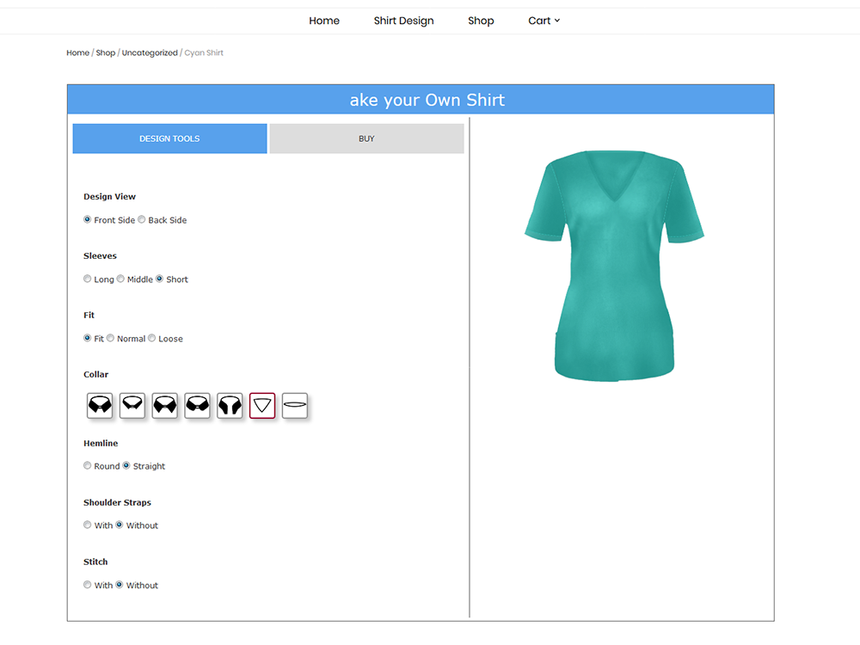Image resolution: width=860 pixels, height=645 pixels.
Task: Open Home in top navigation
Action: pos(324,21)
